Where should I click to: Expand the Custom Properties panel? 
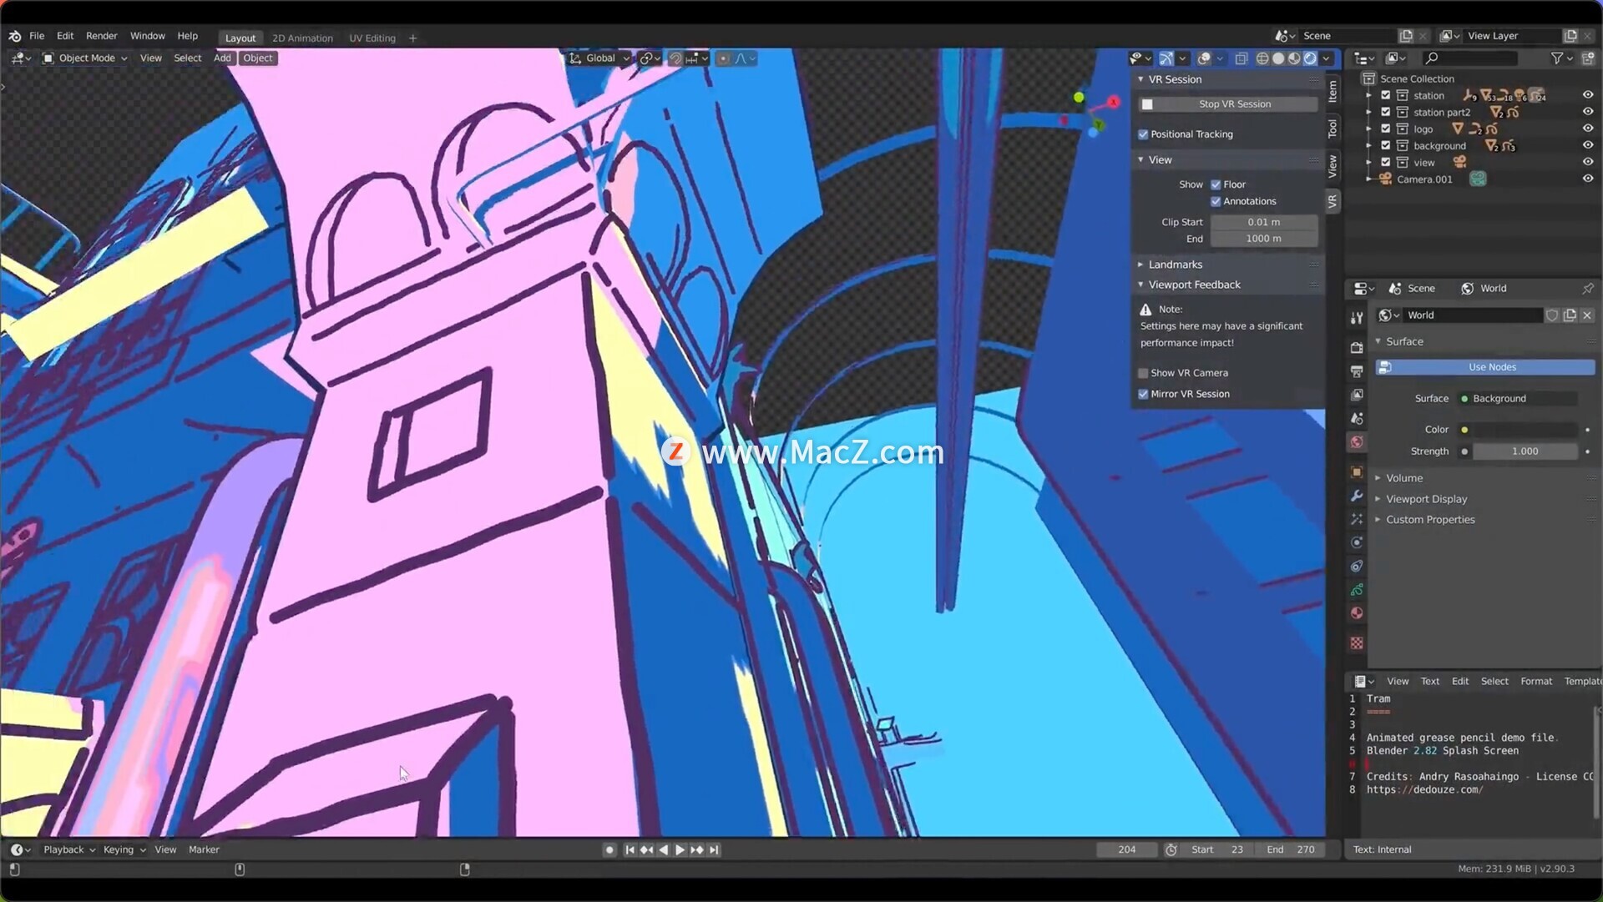pos(1378,520)
